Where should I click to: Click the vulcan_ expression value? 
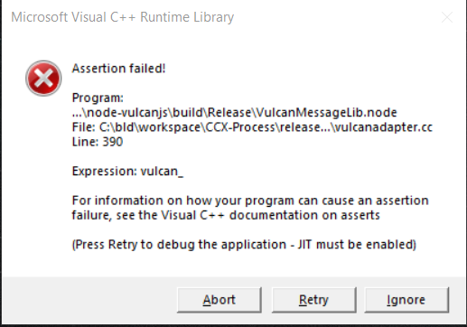pyautogui.click(x=162, y=172)
